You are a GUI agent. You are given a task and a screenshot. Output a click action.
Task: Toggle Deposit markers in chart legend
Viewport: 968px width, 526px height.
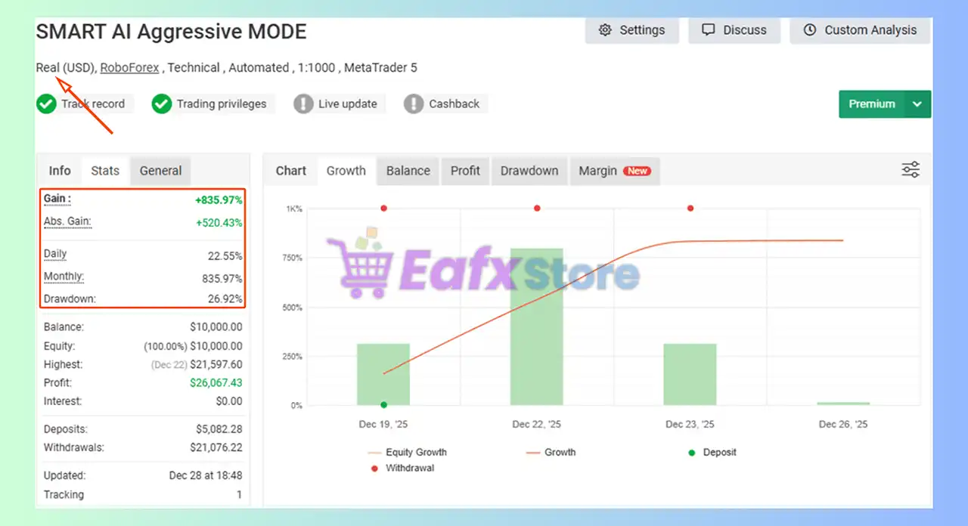[712, 452]
